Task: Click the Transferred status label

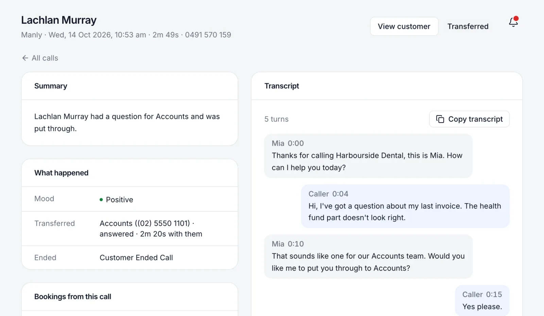Action: pos(468,26)
